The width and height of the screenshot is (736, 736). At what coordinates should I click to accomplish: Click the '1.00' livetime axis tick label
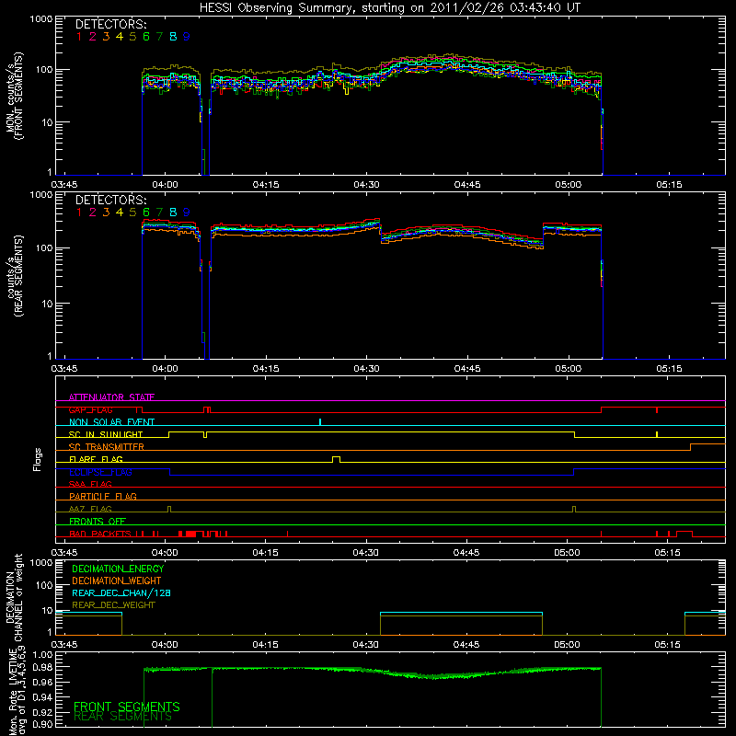pyautogui.click(x=42, y=655)
